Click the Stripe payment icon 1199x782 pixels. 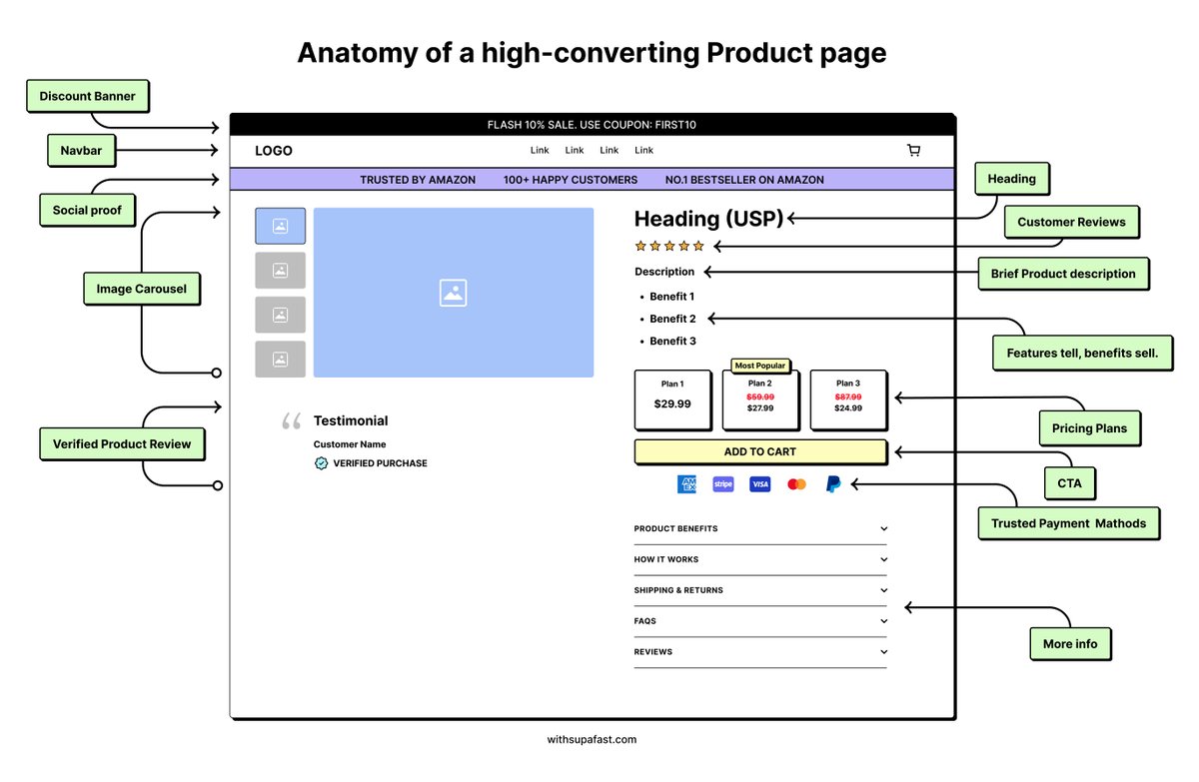(723, 484)
